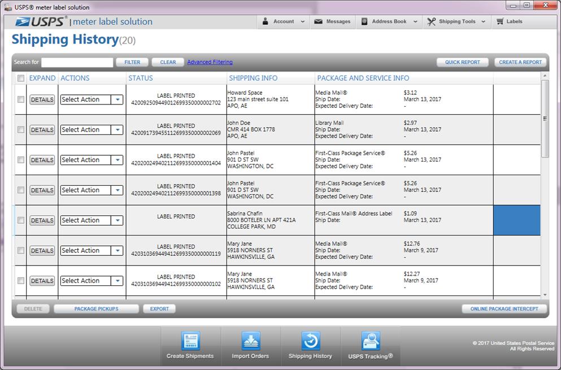The height and width of the screenshot is (370, 561).
Task: Click the "$1.09" price text
Action: [410, 214]
